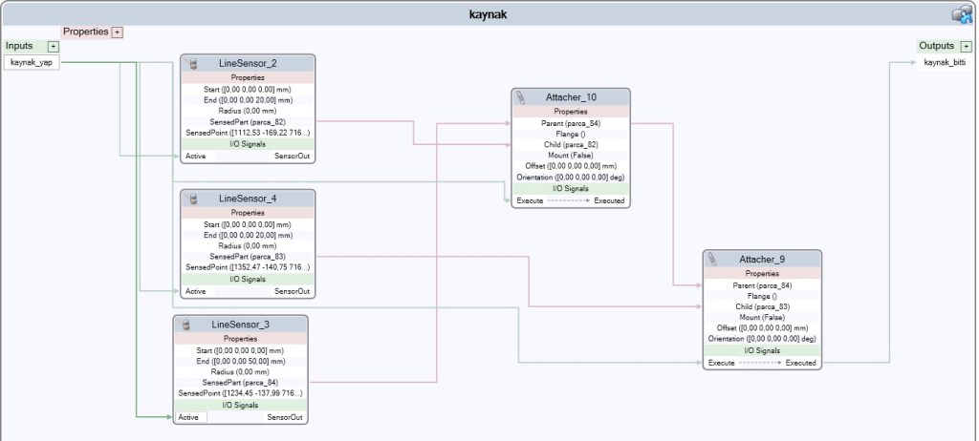
Task: Click the LineSensor_2 sensor icon
Action: tap(194, 64)
